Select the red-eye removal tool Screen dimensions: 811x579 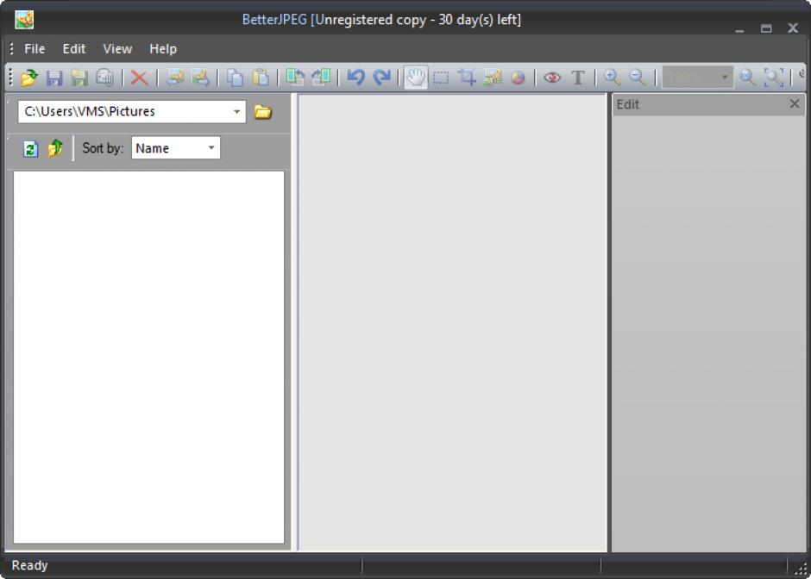pos(552,78)
